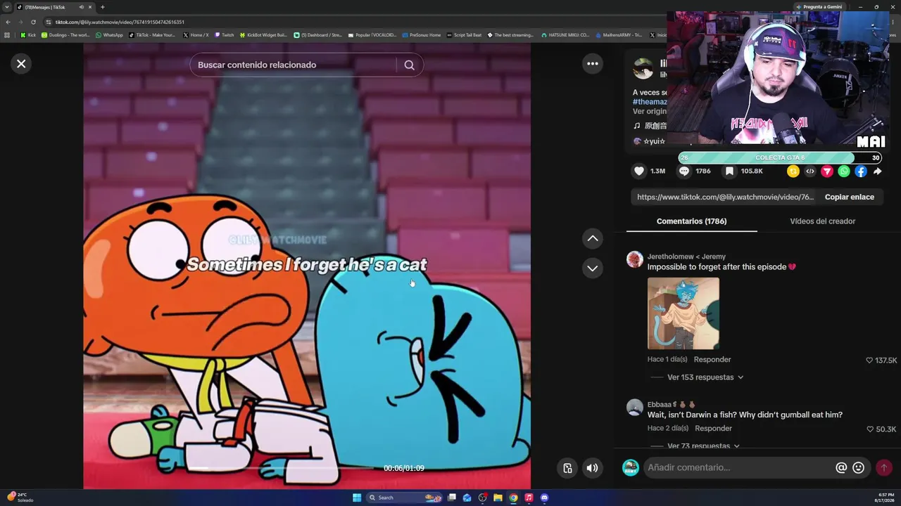
Task: Open the Duolingo bookmark
Action: tap(65, 35)
